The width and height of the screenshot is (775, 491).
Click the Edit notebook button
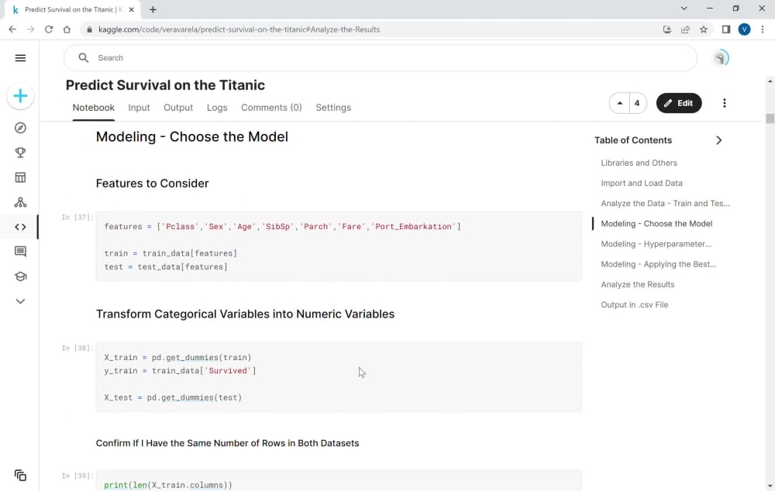point(679,103)
